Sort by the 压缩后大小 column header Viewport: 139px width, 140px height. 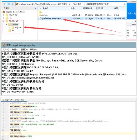click(88, 8)
